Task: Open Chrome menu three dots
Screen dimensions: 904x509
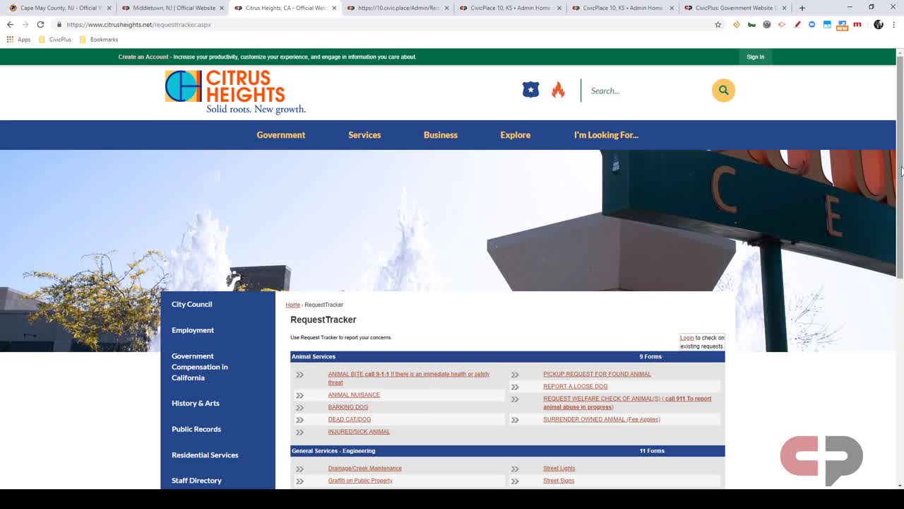Action: (893, 24)
